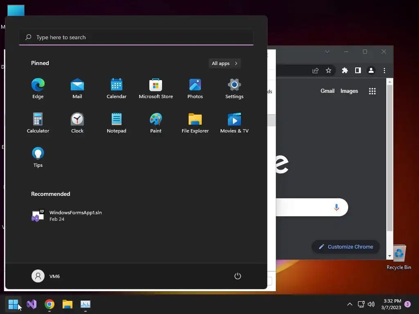This screenshot has height=314, width=419.
Task: Click Customize Chrome button
Action: [346, 247]
